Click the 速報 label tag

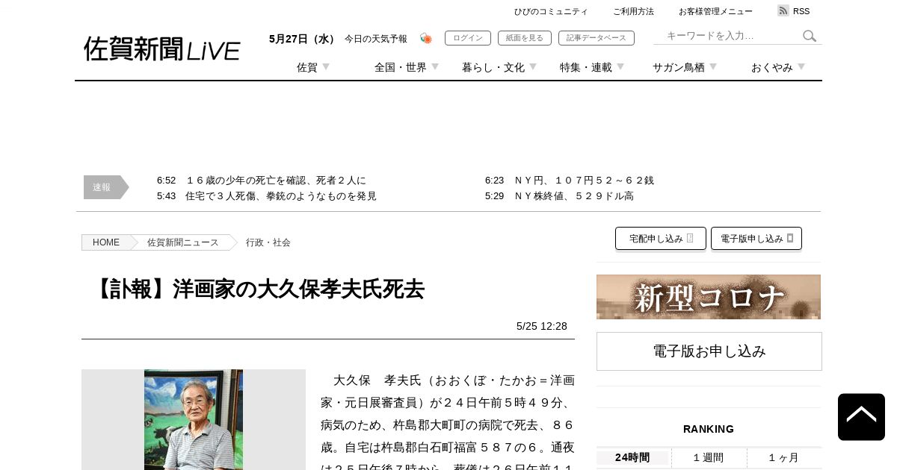point(105,187)
